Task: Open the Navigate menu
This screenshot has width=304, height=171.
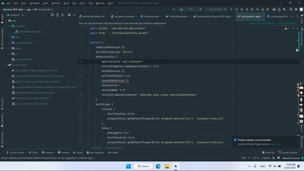Action: pos(35,3)
